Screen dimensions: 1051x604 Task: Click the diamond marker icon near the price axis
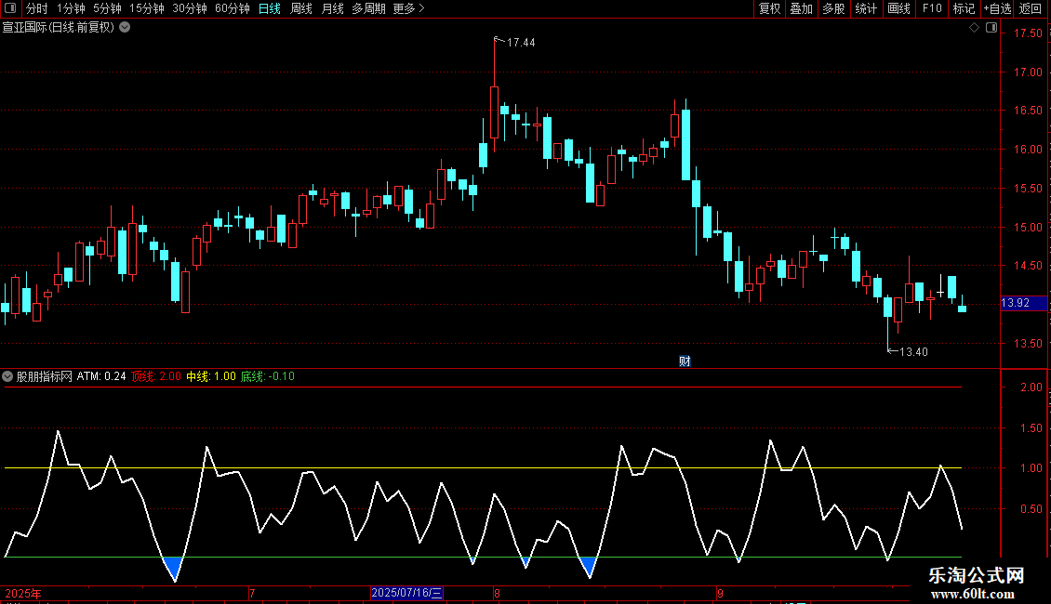[x=975, y=28]
